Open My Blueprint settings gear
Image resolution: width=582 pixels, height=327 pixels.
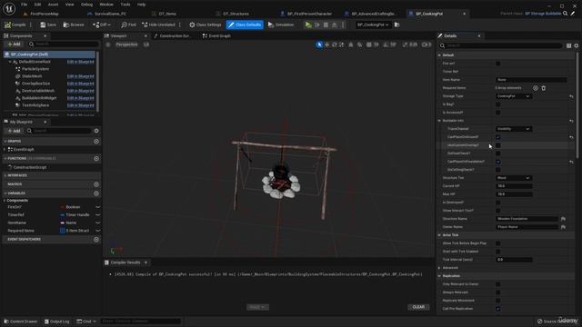click(x=96, y=131)
